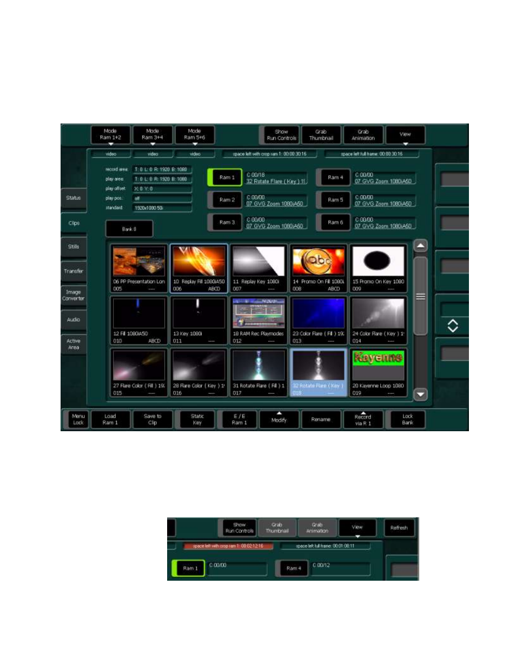516x669 pixels.
Task: Open the View dropdown in main panel
Action: pos(405,135)
